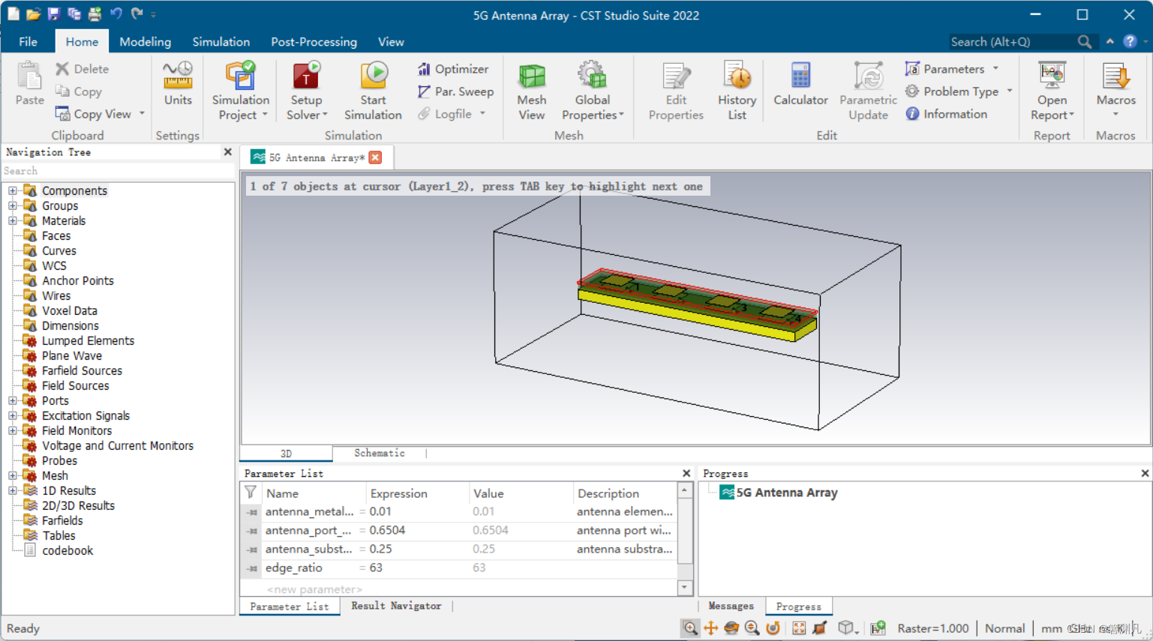
Task: Expand the Groups tree node
Action: [x=13, y=205]
